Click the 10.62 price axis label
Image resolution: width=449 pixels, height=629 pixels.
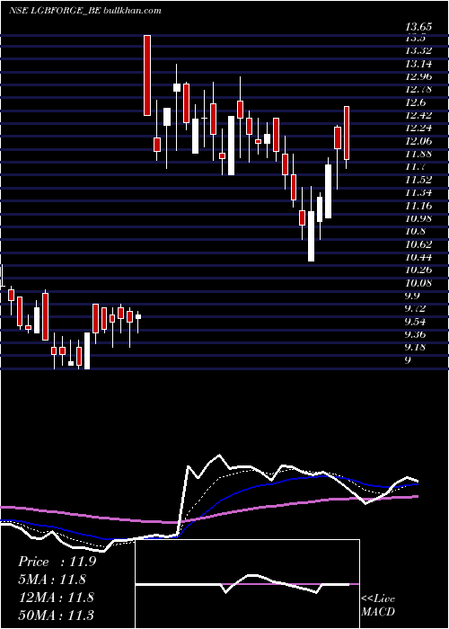[x=418, y=244]
